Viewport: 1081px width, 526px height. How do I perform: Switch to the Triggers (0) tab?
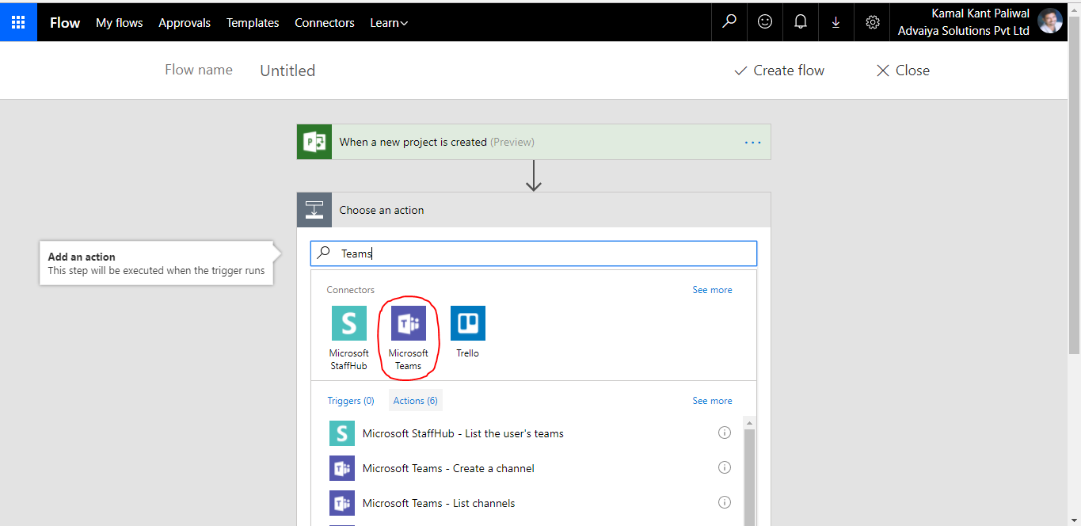pyautogui.click(x=351, y=401)
